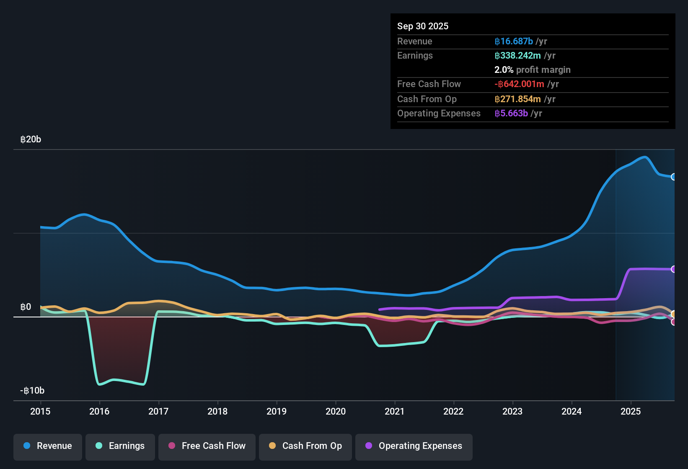The width and height of the screenshot is (688, 469).
Task: Click the 2.0% profit margin text
Action: (532, 70)
